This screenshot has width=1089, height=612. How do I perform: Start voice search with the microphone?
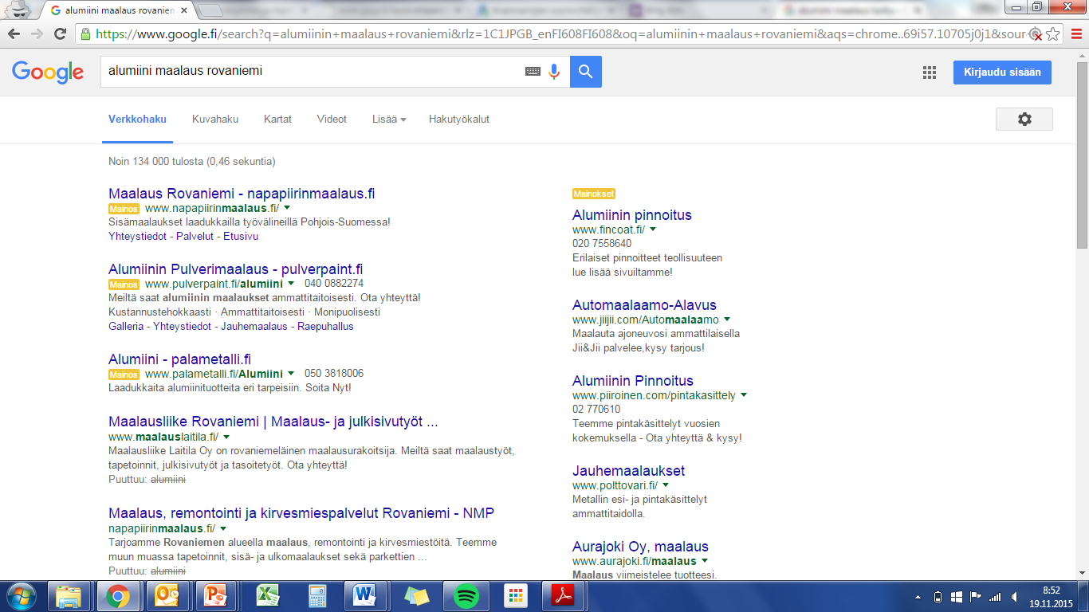[554, 72]
